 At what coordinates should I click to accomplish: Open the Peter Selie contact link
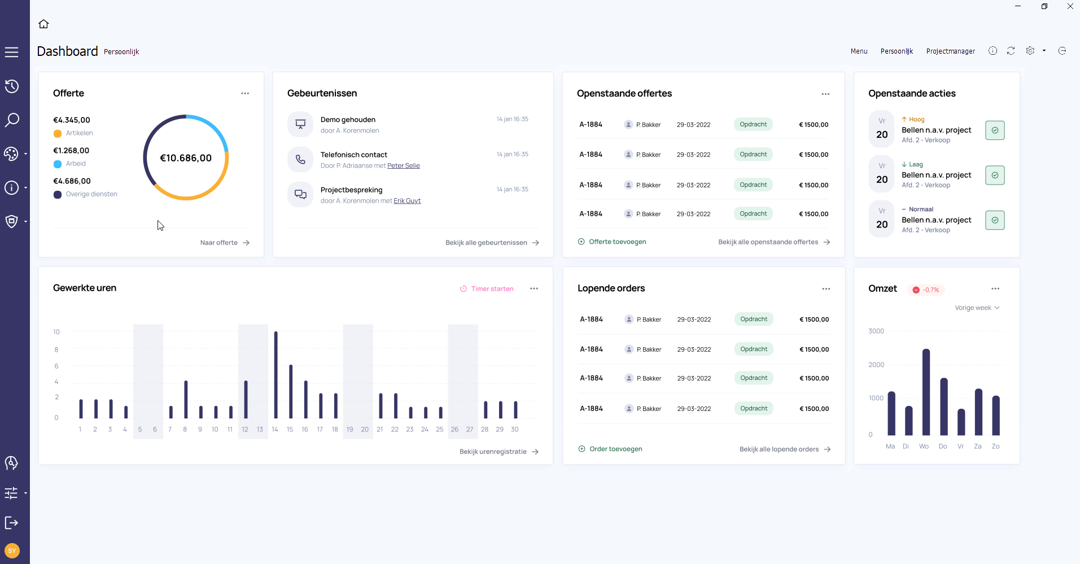pos(403,166)
